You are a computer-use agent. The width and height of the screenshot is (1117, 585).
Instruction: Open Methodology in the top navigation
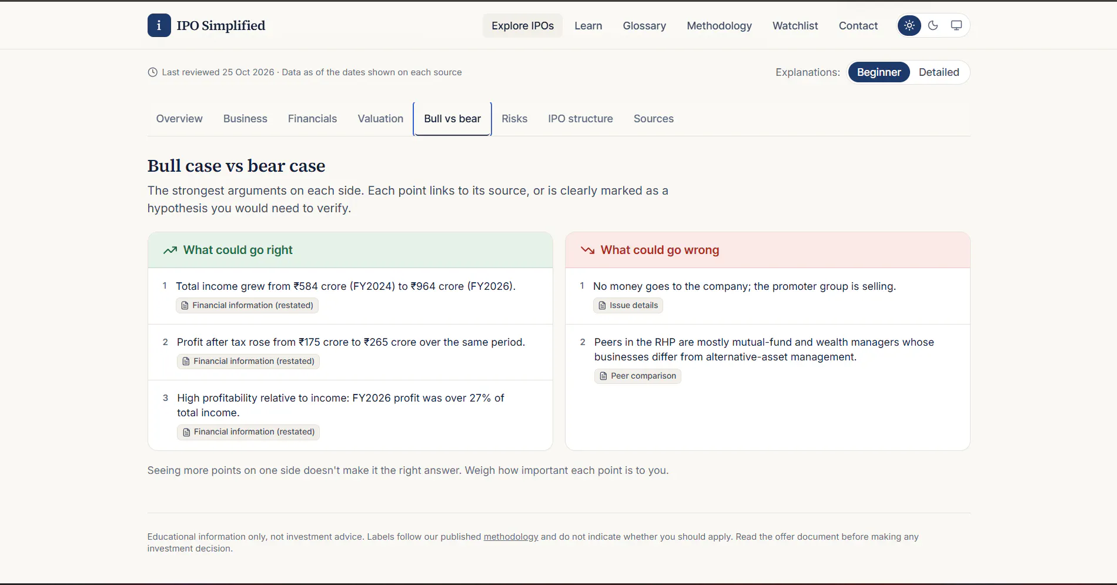[x=719, y=26]
